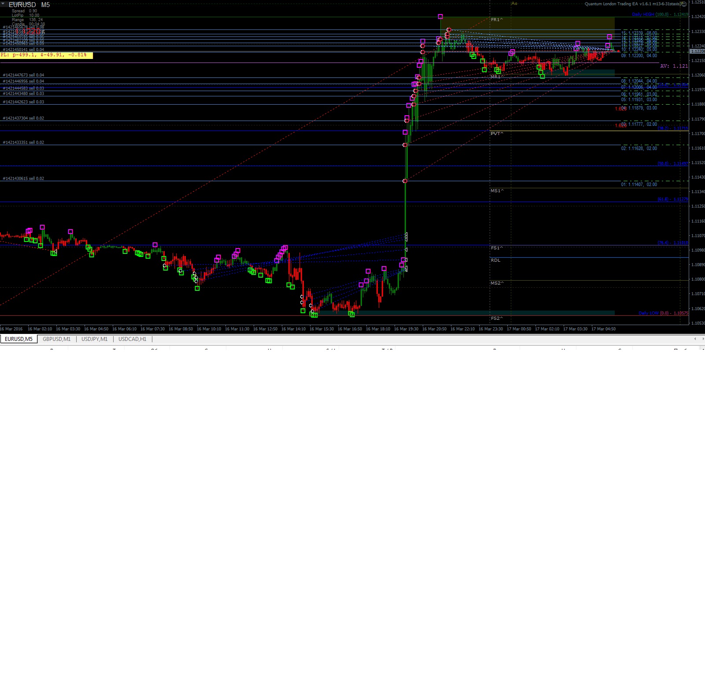The width and height of the screenshot is (705, 688).
Task: Click the current price 1.12208 axis marker
Action: pos(698,51)
